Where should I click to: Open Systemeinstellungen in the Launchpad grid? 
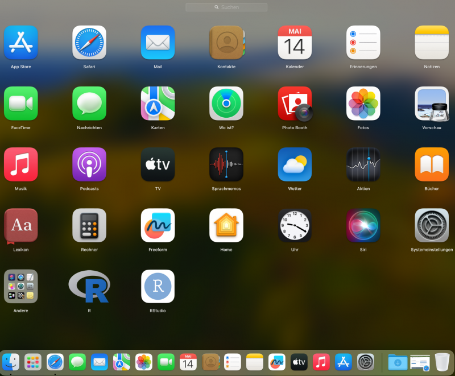pyautogui.click(x=432, y=225)
